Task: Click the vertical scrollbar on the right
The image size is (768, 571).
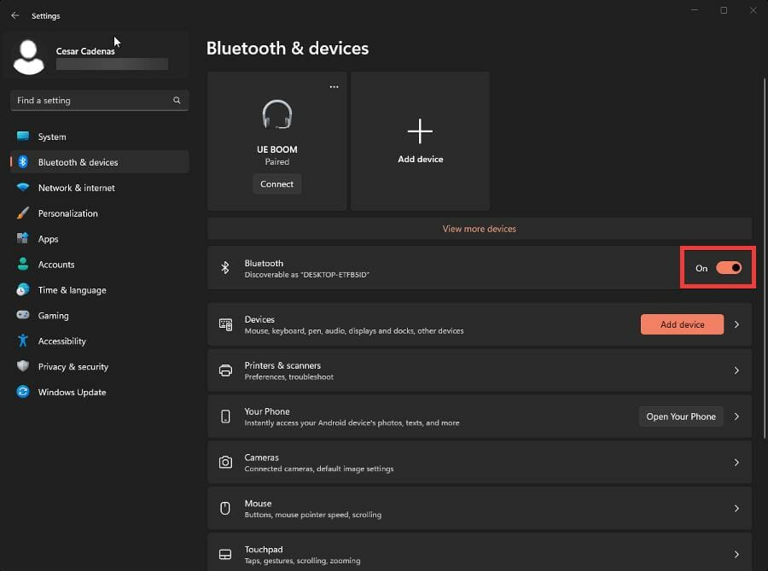Action: click(x=764, y=258)
